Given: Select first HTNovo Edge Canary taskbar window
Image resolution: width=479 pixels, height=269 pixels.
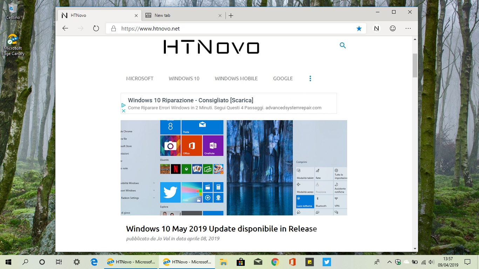Looking at the screenshot, I should (x=131, y=262).
